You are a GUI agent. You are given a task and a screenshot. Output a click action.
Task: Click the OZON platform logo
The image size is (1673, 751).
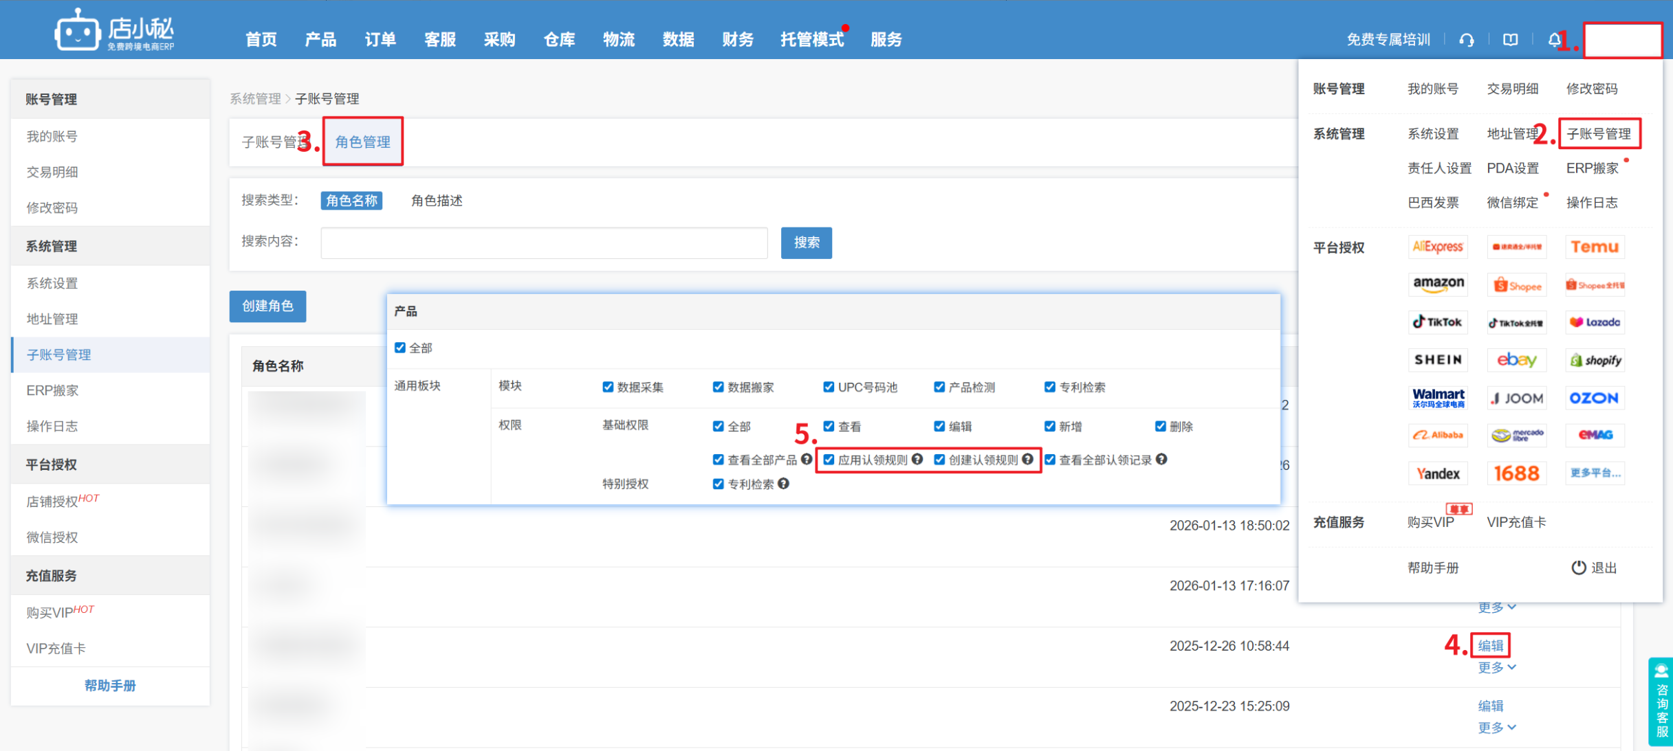(1595, 398)
